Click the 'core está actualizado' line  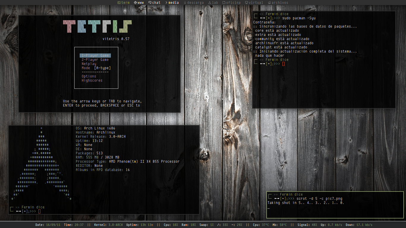pos(277,31)
